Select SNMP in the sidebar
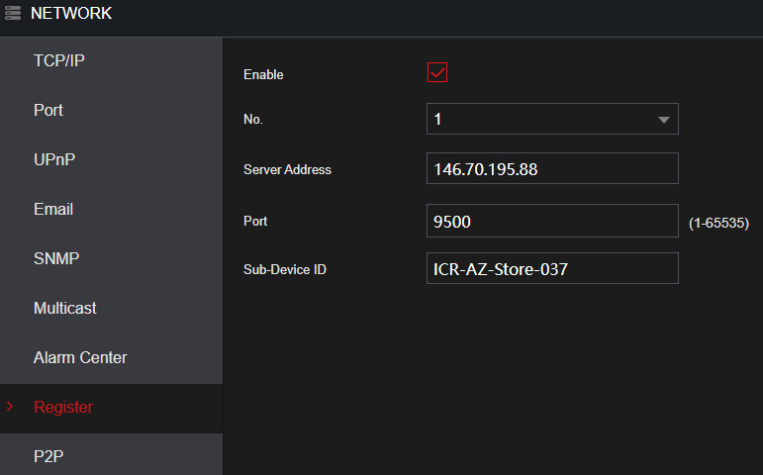 (112, 258)
